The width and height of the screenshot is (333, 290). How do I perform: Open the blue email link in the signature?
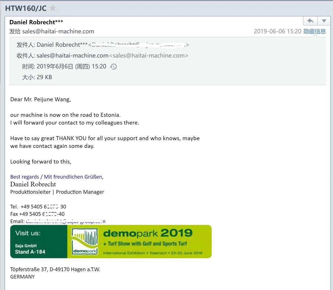tap(66, 222)
